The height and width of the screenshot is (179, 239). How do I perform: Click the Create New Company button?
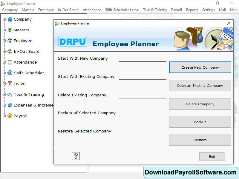point(200,67)
